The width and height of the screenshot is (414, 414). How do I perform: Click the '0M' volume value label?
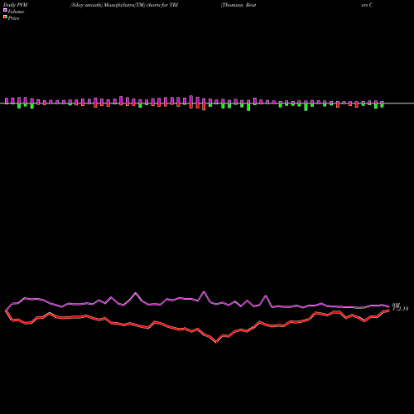tap(396, 306)
